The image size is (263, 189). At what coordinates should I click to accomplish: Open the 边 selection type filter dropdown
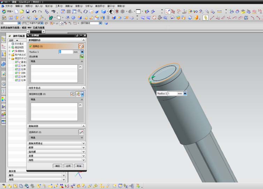pos(19,23)
